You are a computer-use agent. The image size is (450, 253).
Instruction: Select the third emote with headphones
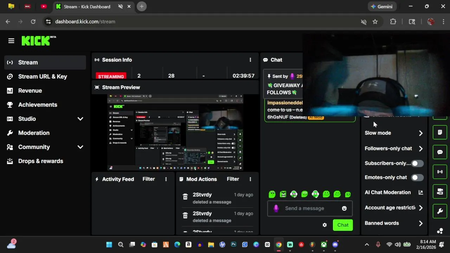click(x=294, y=194)
